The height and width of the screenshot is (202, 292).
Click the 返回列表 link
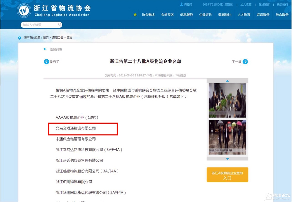point(56,49)
